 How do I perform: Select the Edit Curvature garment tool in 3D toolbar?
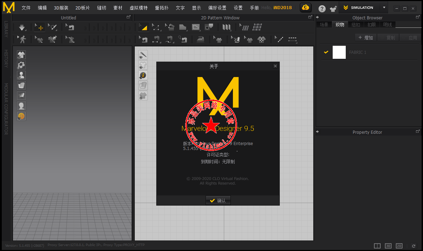(39, 39)
